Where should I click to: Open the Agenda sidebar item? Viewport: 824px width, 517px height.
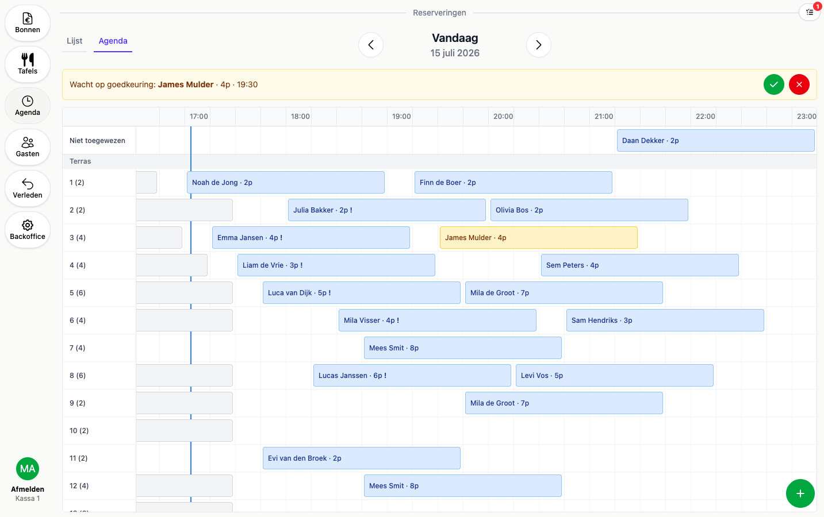point(28,106)
